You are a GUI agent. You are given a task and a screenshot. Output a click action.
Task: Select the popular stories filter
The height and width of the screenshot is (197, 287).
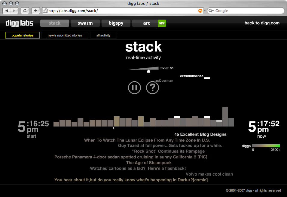click(22, 35)
